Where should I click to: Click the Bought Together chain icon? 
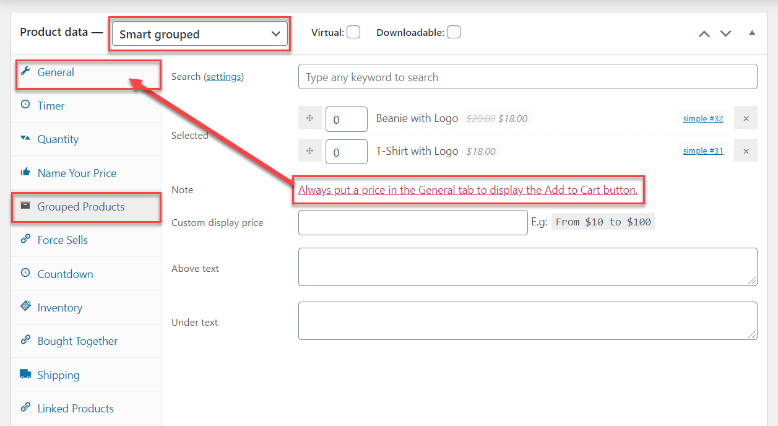pos(26,341)
